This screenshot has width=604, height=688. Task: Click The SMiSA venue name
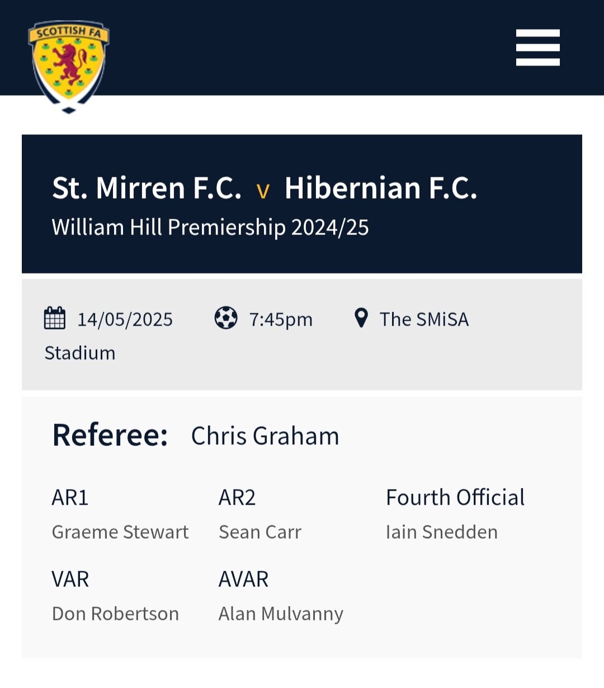point(424,319)
